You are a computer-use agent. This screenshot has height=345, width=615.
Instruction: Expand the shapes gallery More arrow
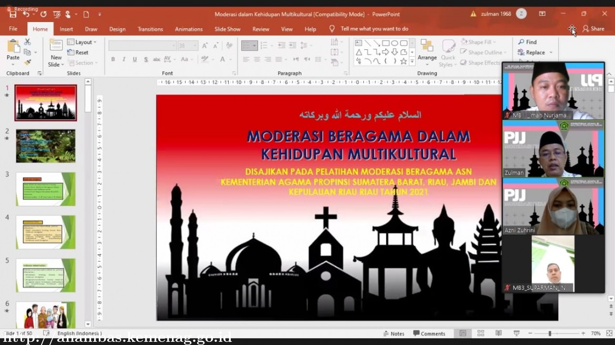(x=412, y=62)
